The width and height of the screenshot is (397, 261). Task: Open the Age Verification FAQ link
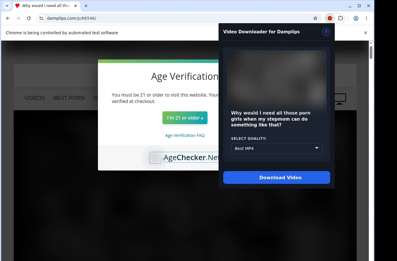coord(185,135)
